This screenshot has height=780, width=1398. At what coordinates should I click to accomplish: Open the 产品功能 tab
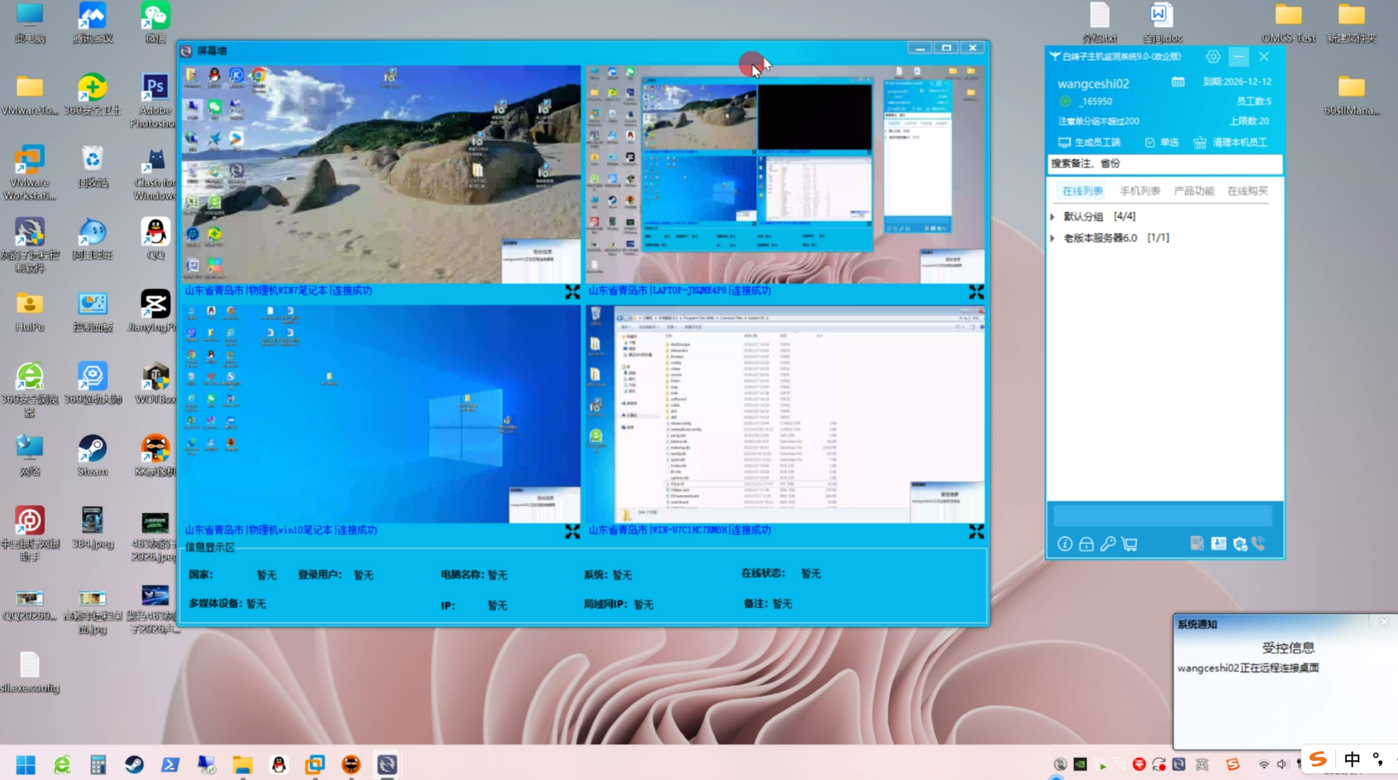[1193, 191]
